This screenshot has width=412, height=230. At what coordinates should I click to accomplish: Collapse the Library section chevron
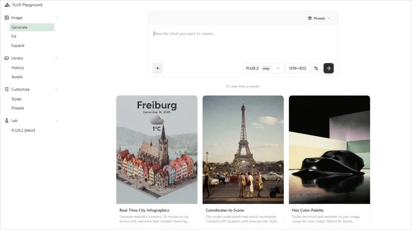(57, 58)
